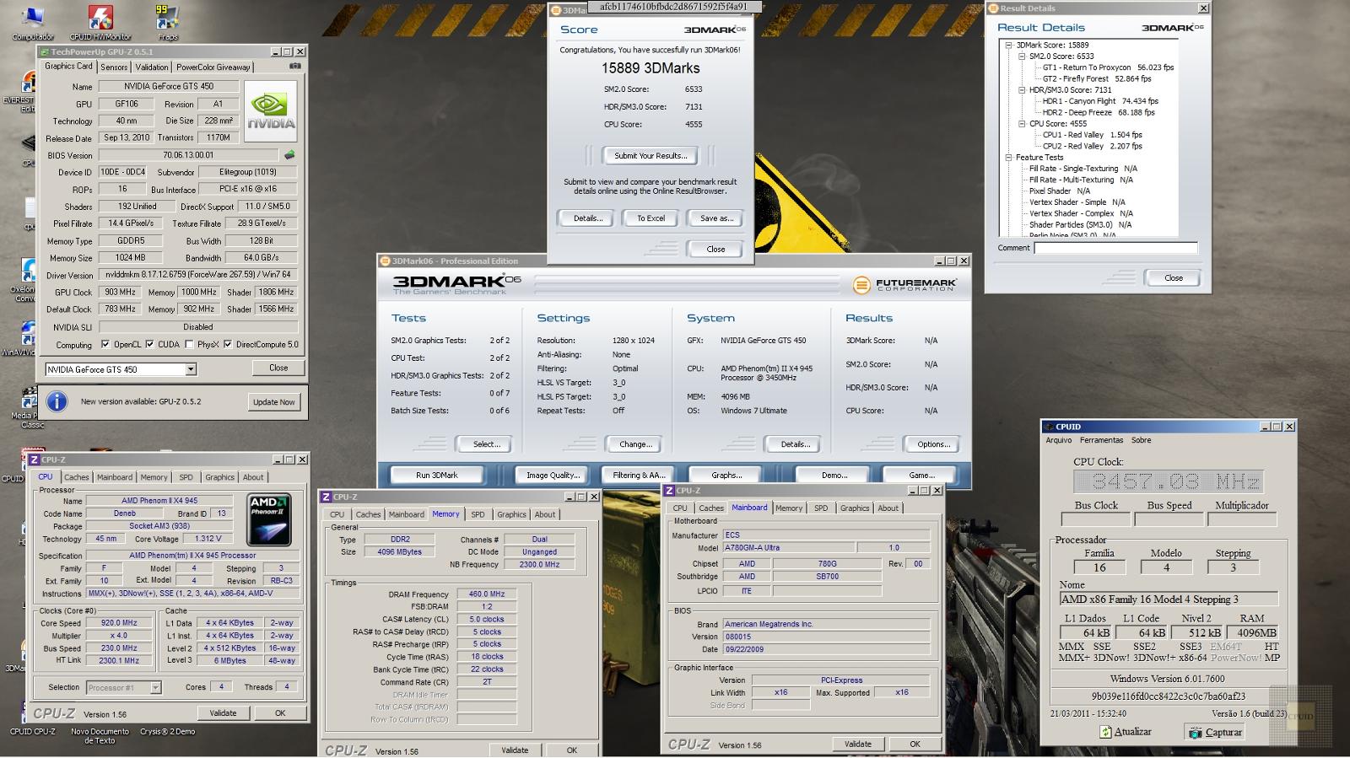The image size is (1350, 758).
Task: Click the Options button under Results
Action: pos(933,444)
